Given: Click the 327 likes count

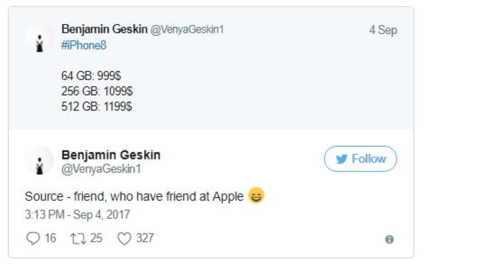Looking at the screenshot, I should [x=145, y=238].
